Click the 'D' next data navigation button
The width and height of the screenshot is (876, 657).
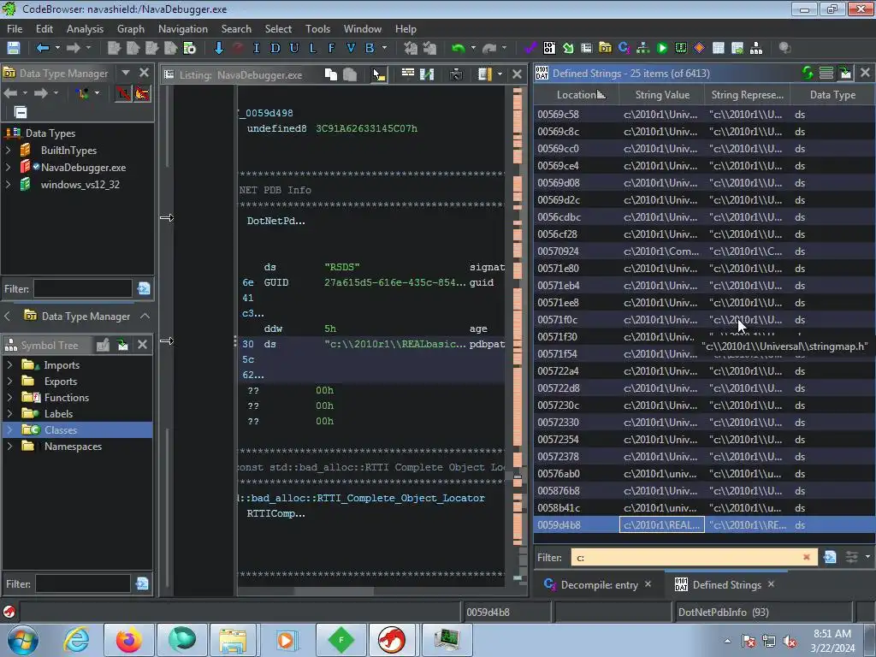click(x=275, y=48)
